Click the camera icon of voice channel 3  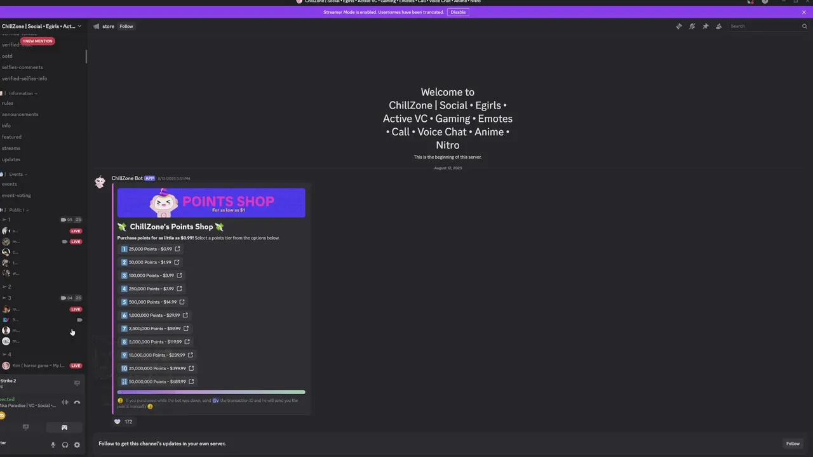pyautogui.click(x=64, y=298)
